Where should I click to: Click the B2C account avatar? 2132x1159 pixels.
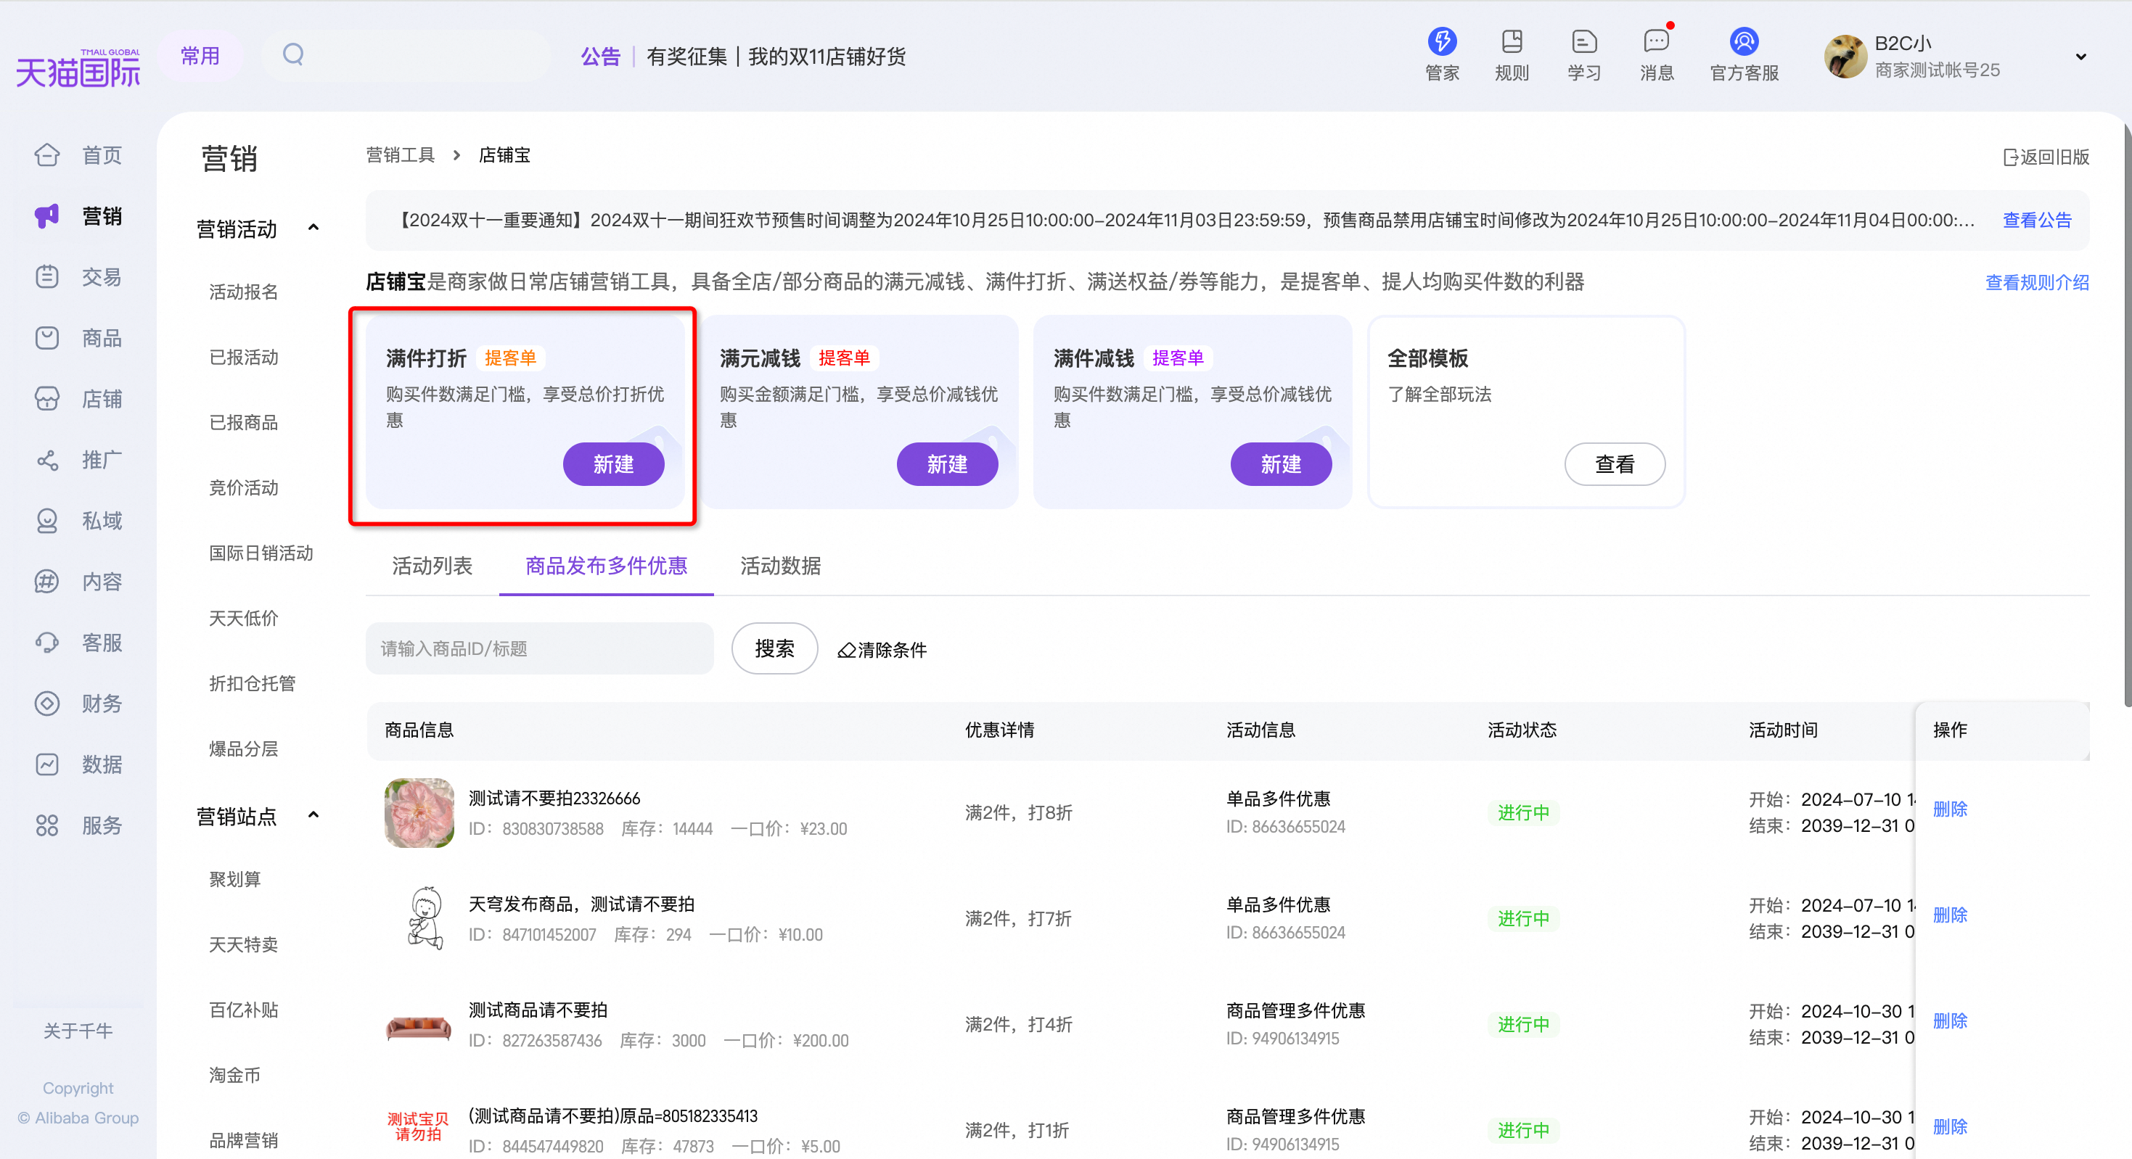click(1845, 57)
